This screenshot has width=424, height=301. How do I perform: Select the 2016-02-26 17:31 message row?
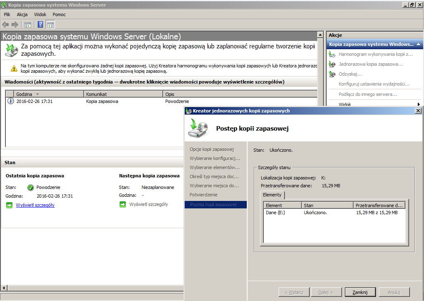click(161, 101)
